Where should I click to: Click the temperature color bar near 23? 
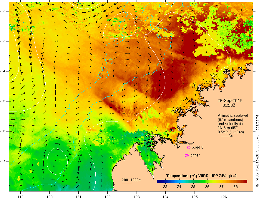tap(165, 181)
